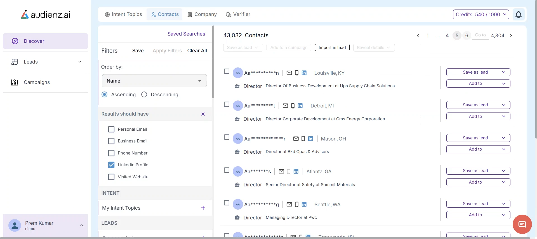
Task: Open Save as lead dropdown for Louisville contact
Action: tap(478, 72)
